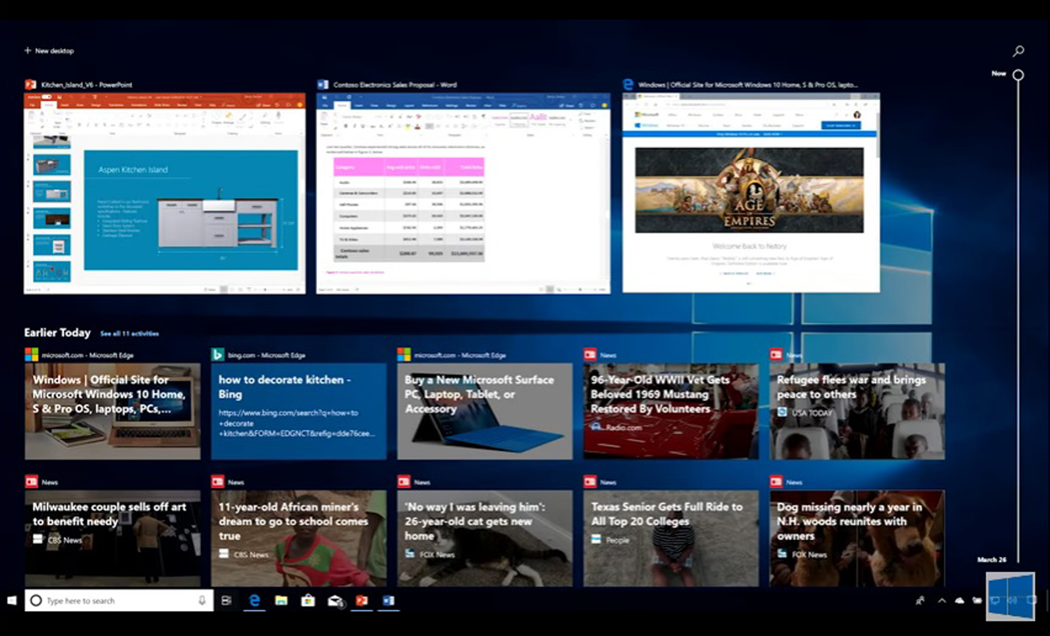
Task: Open File Explorer from the taskbar
Action: pyautogui.click(x=282, y=600)
